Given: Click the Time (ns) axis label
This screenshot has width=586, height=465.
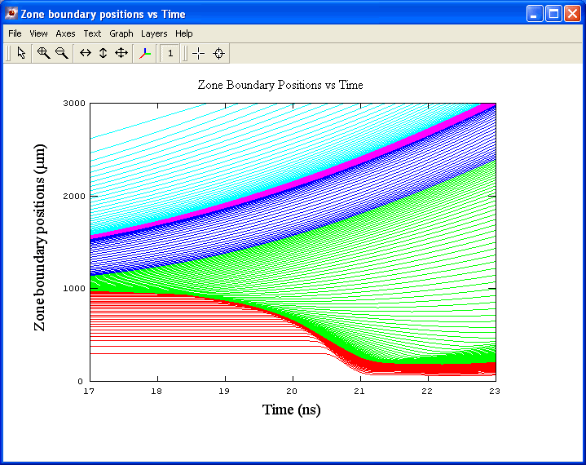Looking at the screenshot, I should point(292,409).
